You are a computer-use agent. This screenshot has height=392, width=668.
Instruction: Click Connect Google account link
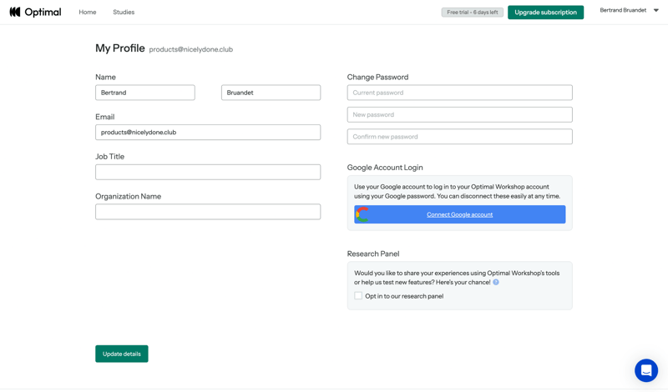[460, 214]
